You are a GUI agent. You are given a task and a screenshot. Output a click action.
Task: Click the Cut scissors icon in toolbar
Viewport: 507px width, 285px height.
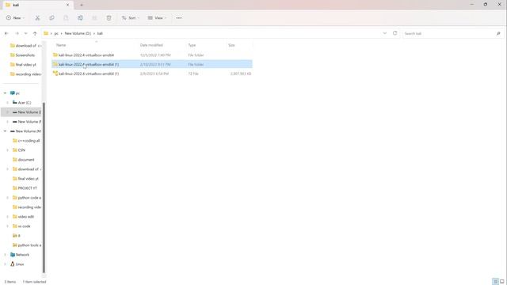point(37,17)
